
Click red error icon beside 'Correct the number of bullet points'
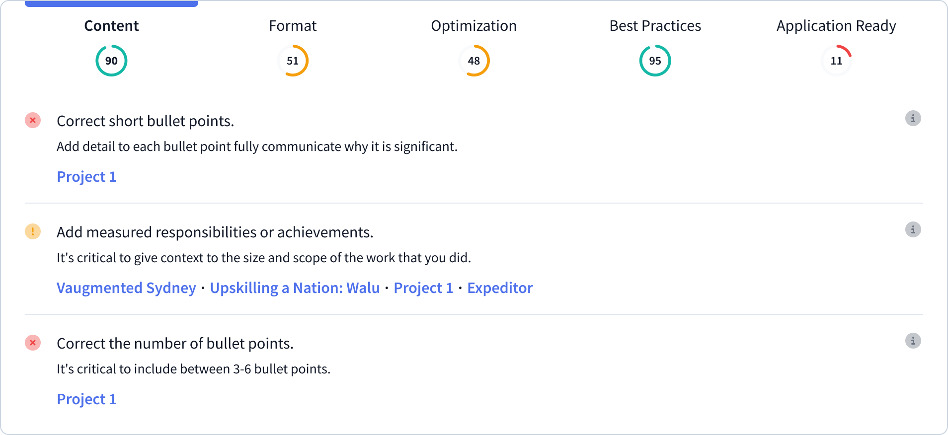(33, 343)
